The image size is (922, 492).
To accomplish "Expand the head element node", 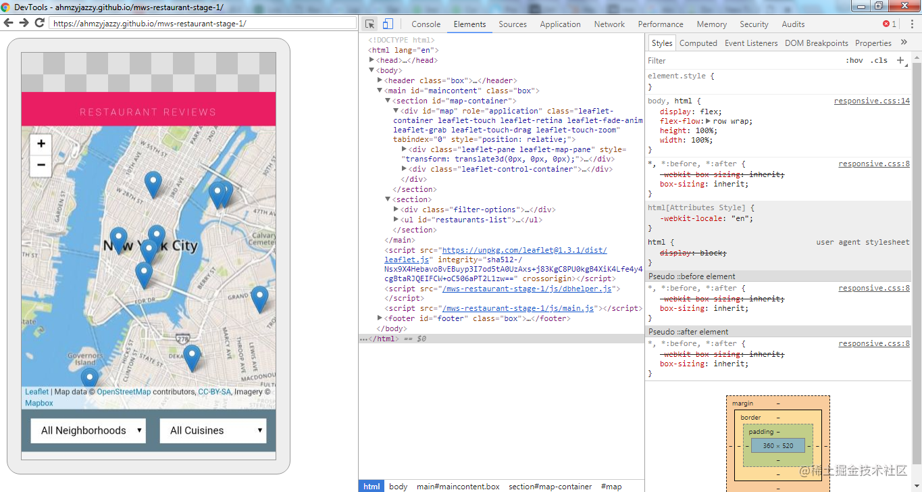I will [371, 60].
